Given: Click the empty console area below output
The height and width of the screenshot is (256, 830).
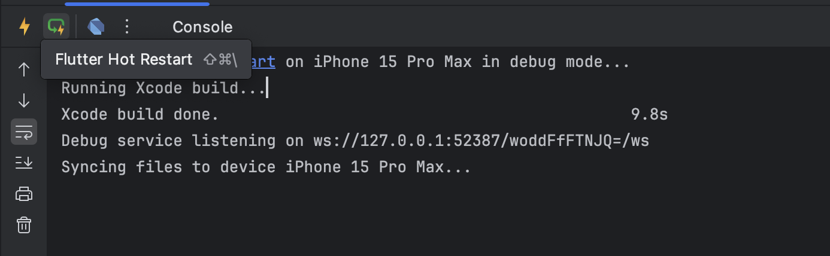Looking at the screenshot, I should pyautogui.click(x=437, y=215).
